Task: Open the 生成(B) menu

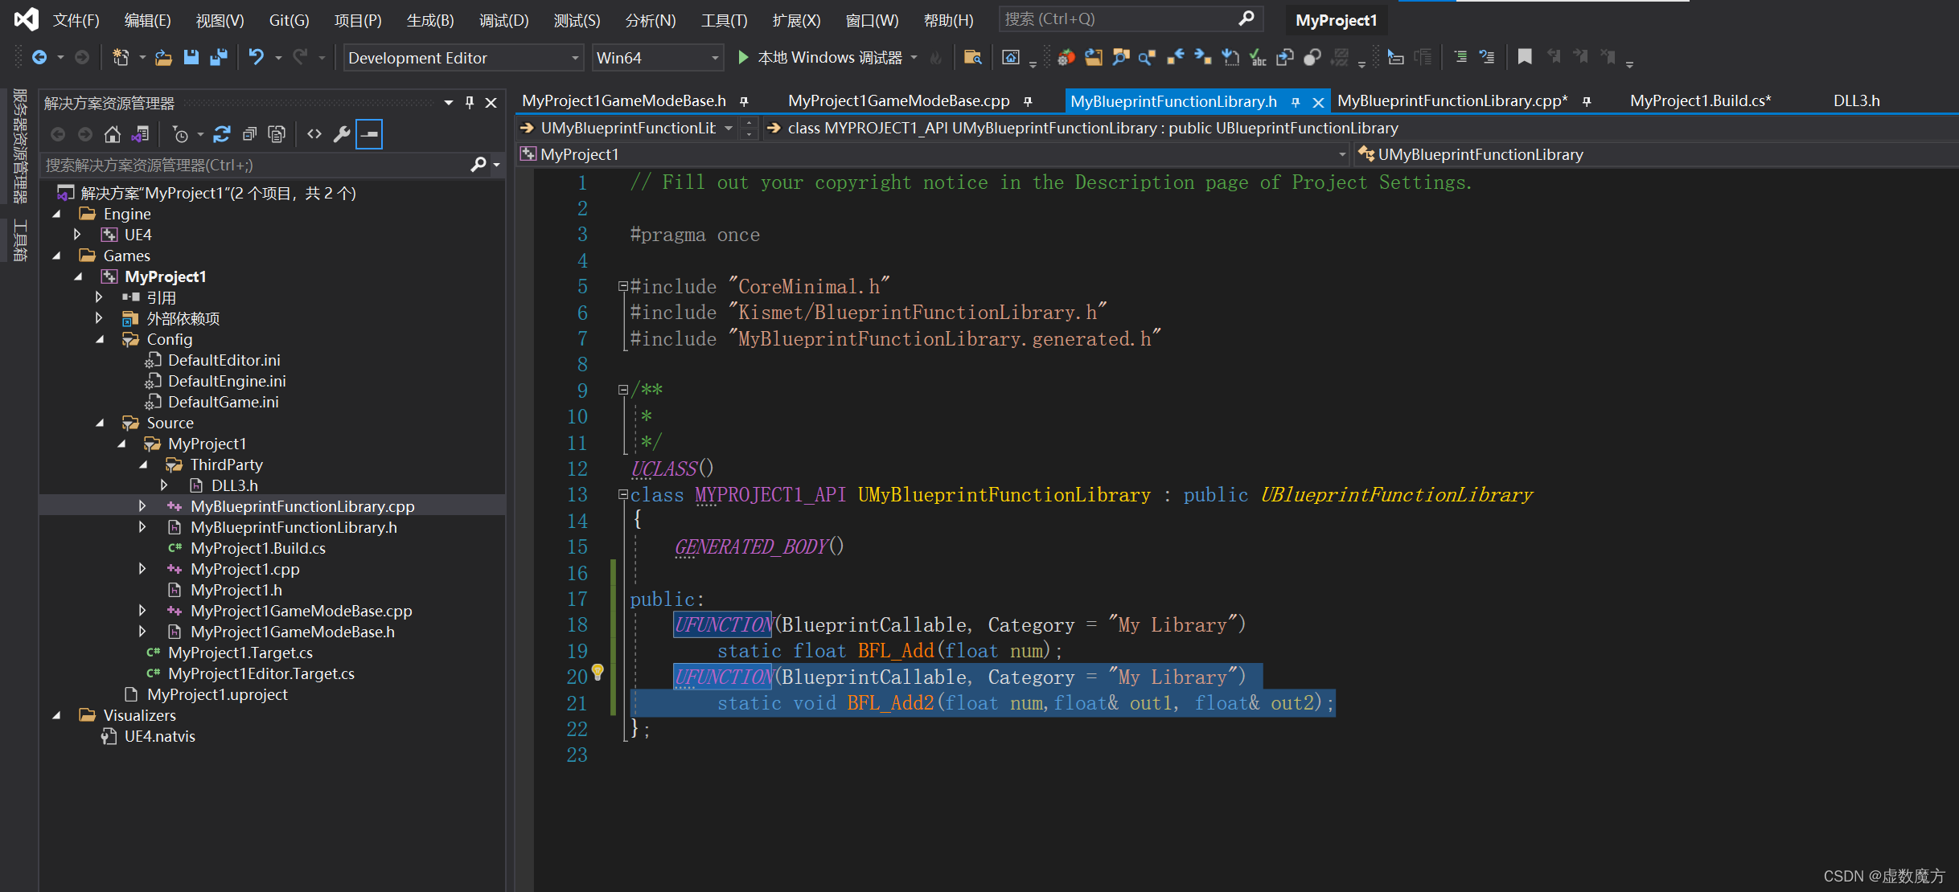Action: tap(430, 20)
